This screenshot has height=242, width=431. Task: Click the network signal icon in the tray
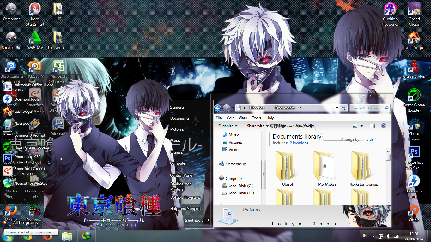point(396,236)
